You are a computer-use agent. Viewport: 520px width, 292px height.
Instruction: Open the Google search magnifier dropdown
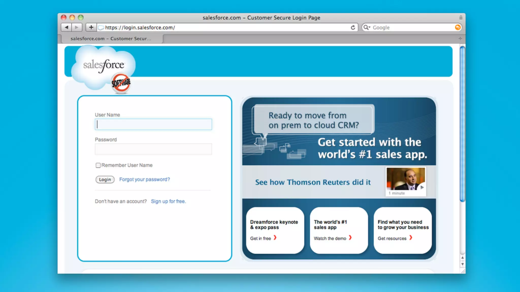[x=367, y=27]
